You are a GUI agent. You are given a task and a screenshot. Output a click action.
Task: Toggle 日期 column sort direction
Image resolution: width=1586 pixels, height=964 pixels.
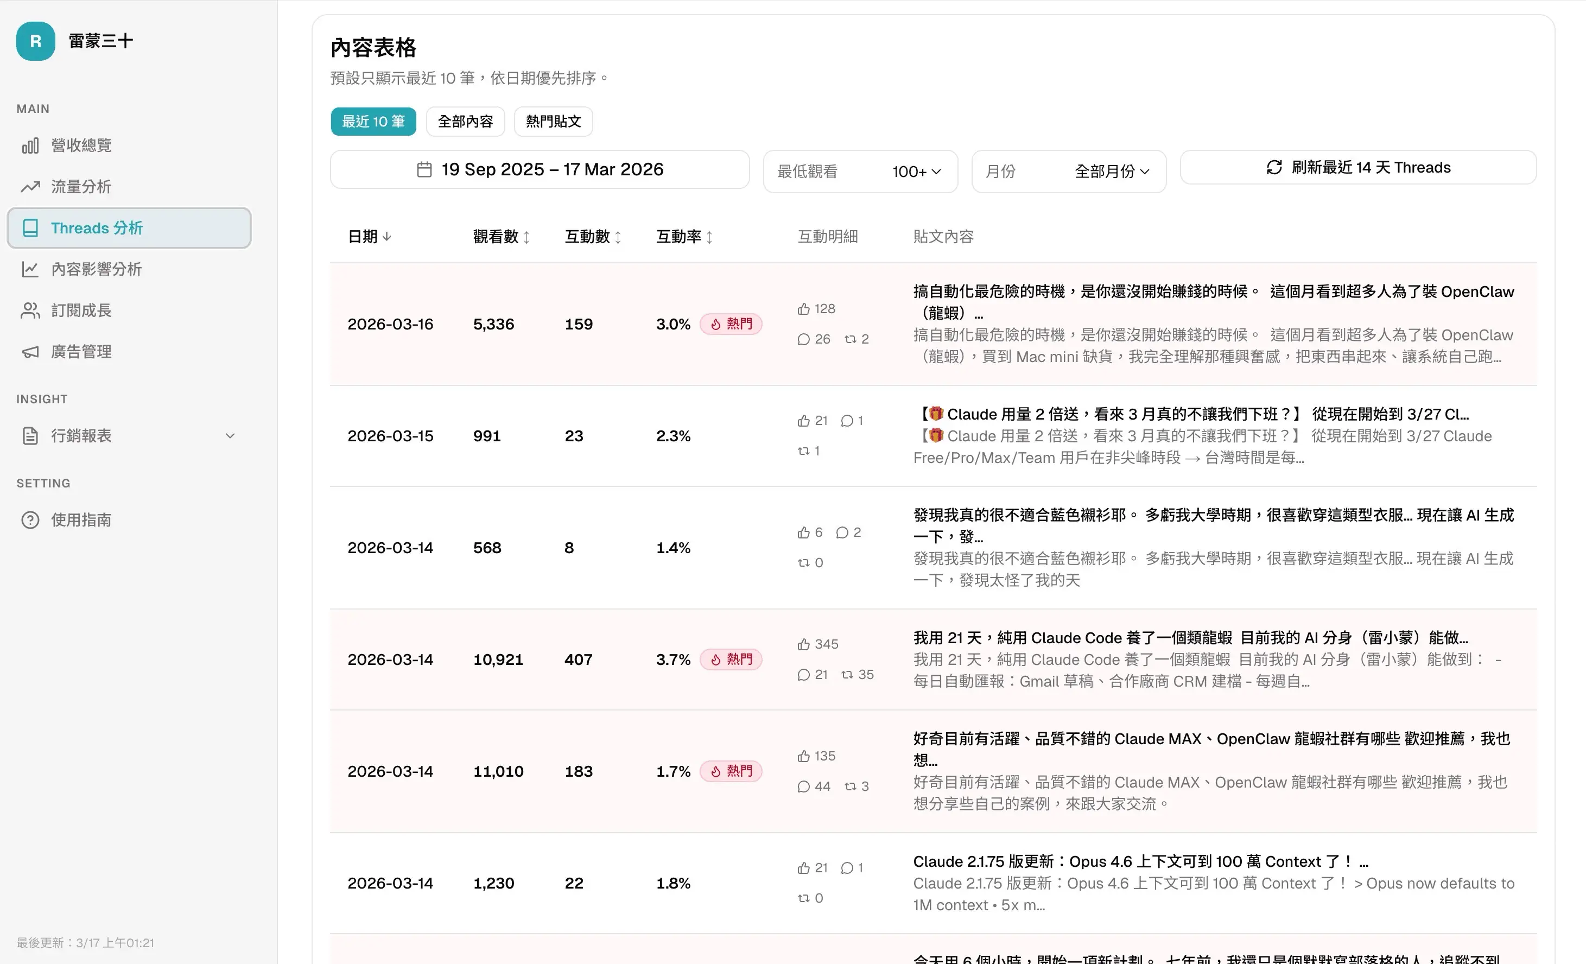tap(370, 237)
